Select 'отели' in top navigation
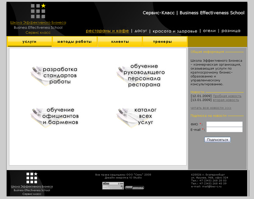This screenshot has width=254, height=199. pyautogui.click(x=209, y=31)
